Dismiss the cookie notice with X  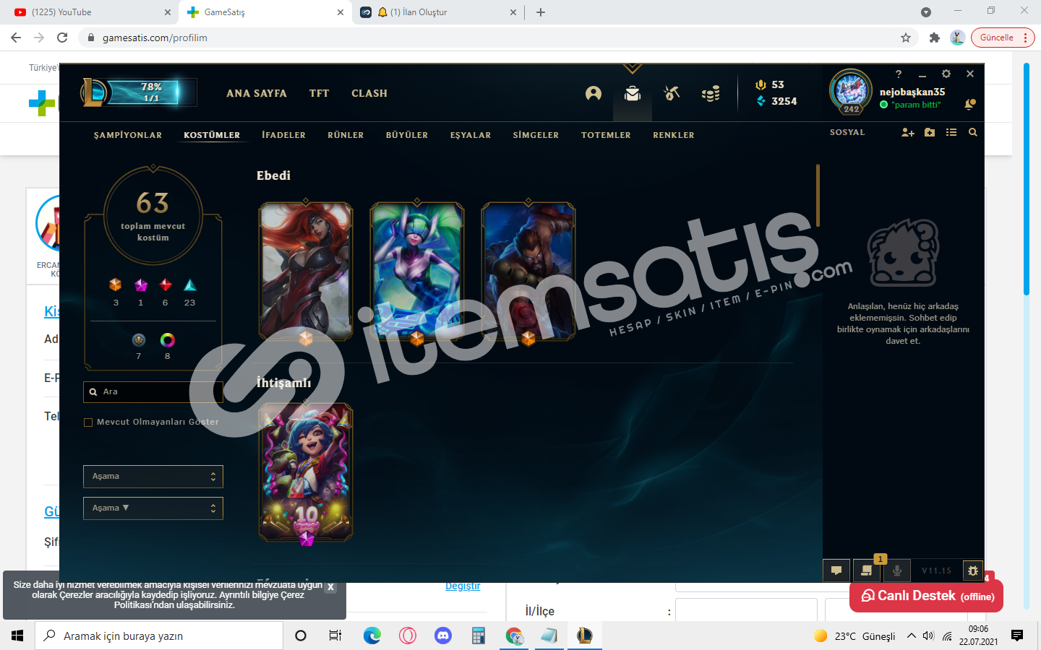(330, 587)
